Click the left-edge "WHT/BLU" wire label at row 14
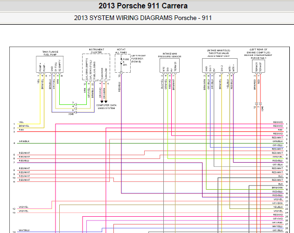This screenshot has width=294, height=233. pyautogui.click(x=24, y=230)
